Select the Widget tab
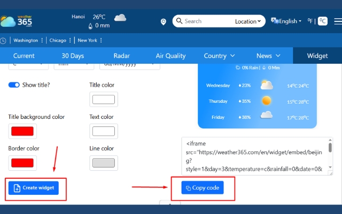Image resolution: width=342 pixels, height=214 pixels. (317, 56)
